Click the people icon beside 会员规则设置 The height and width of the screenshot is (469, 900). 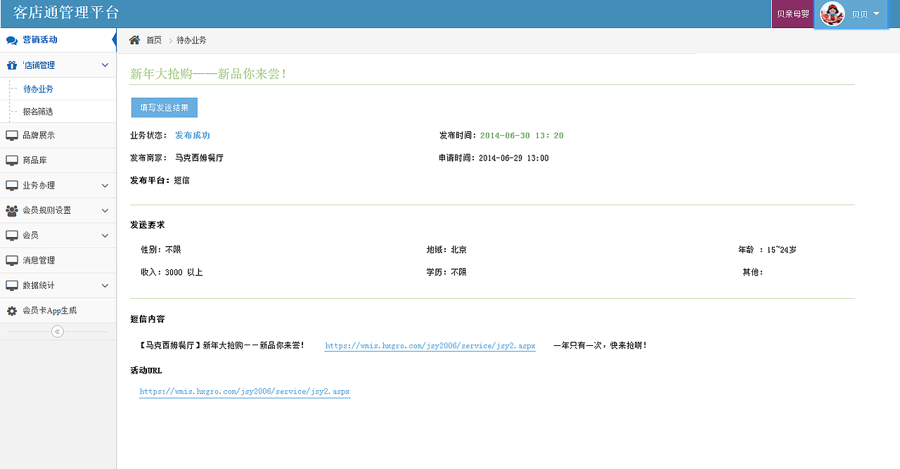pos(11,210)
